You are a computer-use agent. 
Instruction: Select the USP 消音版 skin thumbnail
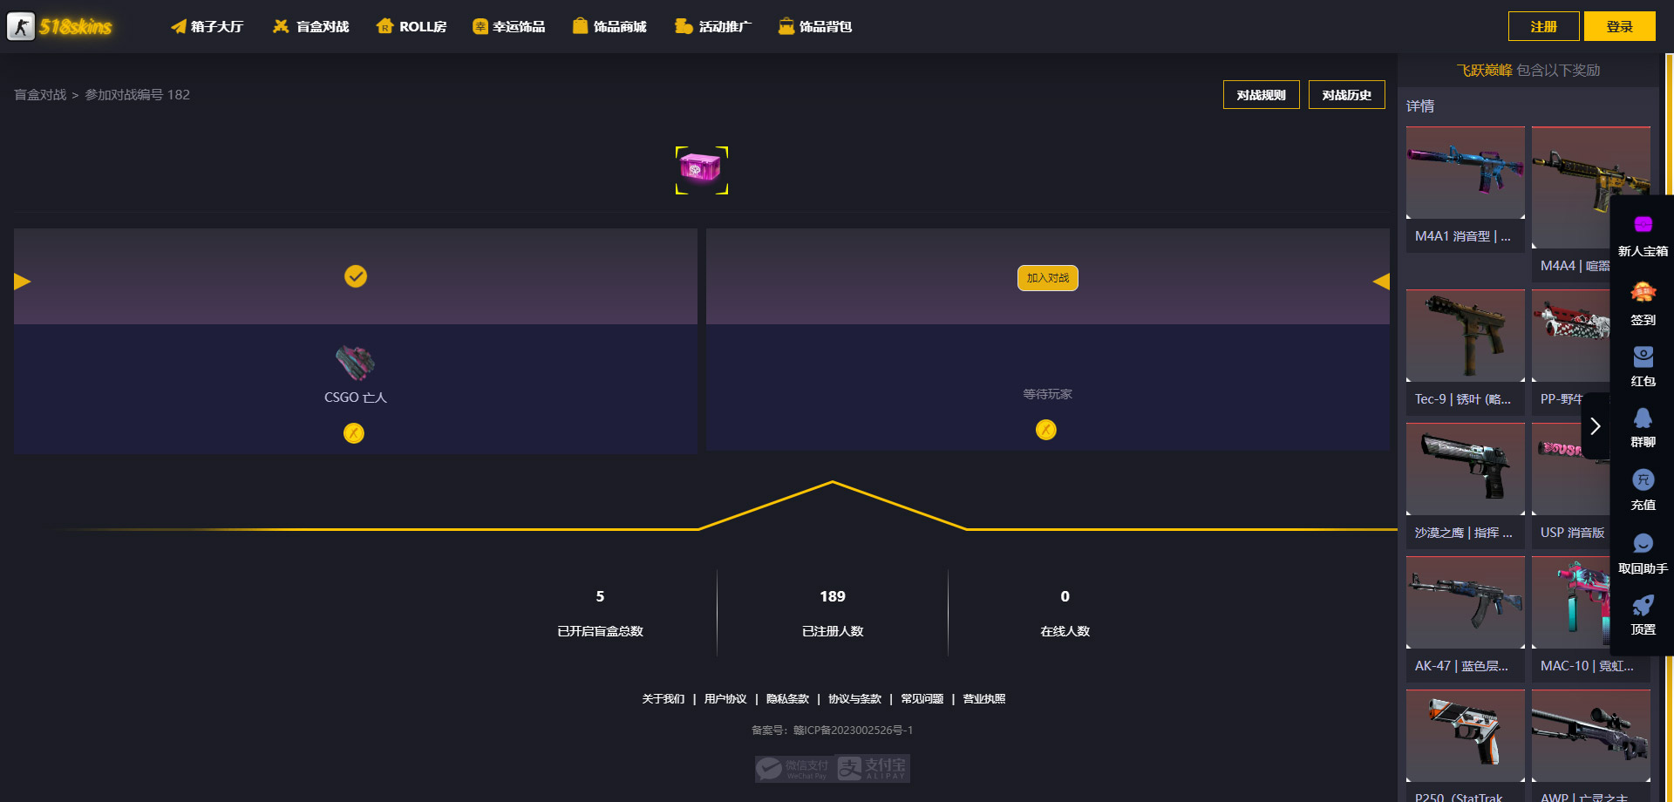[x=1569, y=469]
